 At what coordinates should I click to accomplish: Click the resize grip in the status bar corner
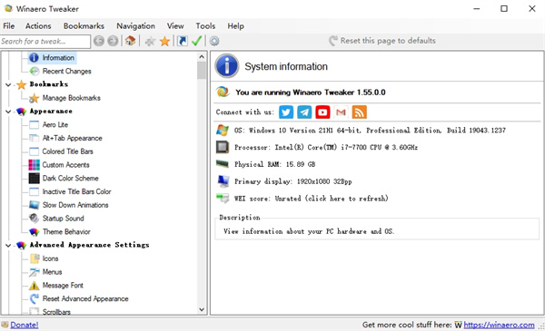pos(541,326)
